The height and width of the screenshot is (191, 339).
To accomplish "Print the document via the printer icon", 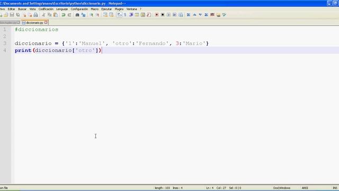I will pyautogui.click(x=35, y=15).
